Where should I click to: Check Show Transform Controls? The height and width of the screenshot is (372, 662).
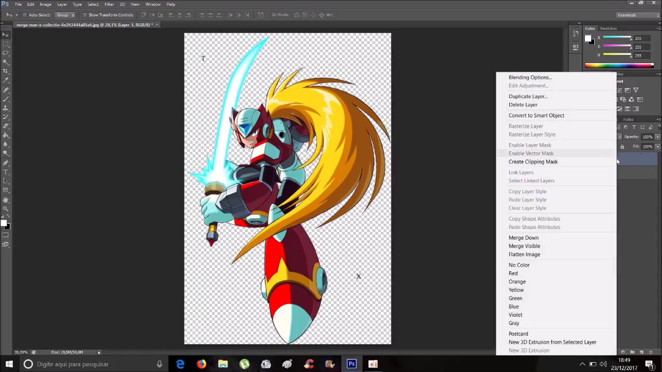tap(84, 15)
